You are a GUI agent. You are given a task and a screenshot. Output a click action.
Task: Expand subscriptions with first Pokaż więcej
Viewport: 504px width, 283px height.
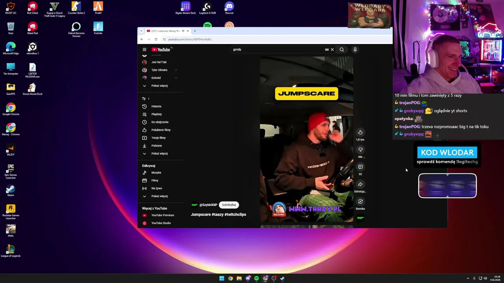tap(159, 86)
